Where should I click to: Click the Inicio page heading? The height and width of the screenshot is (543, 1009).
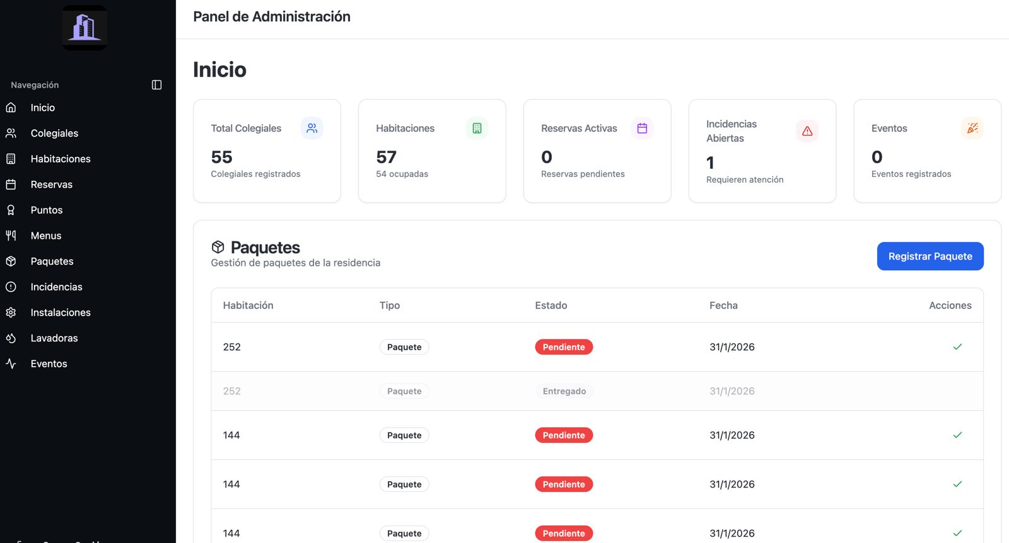click(219, 69)
